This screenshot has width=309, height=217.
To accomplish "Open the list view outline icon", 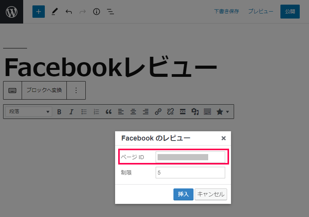I will coord(110,12).
